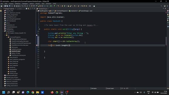Image resolution: width=169 pixels, height=95 pixels.
Task: Click the Writable status bar entry
Action: pyautogui.click(x=94, y=88)
